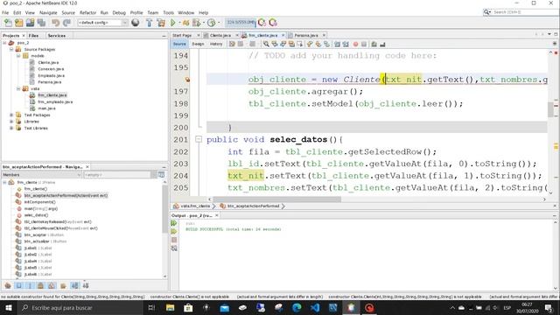Switch to the Files tab
This screenshot has width=560, height=315.
pyautogui.click(x=33, y=36)
